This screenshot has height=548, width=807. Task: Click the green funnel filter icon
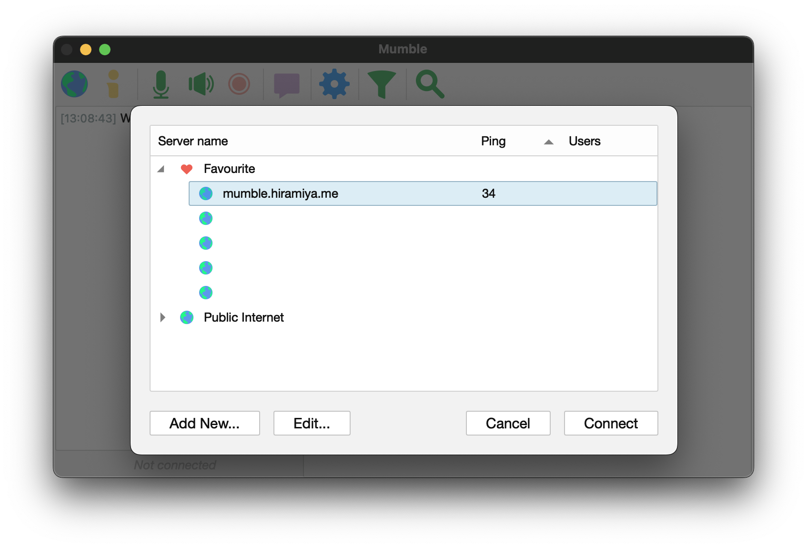tap(382, 84)
